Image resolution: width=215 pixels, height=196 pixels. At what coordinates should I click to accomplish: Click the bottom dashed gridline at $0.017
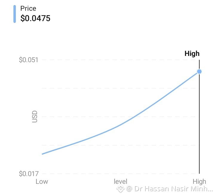point(119,174)
